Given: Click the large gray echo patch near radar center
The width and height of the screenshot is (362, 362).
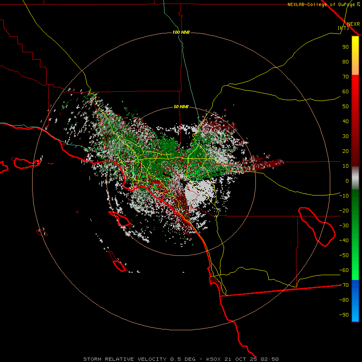Looking at the screenshot, I should pyautogui.click(x=198, y=193).
